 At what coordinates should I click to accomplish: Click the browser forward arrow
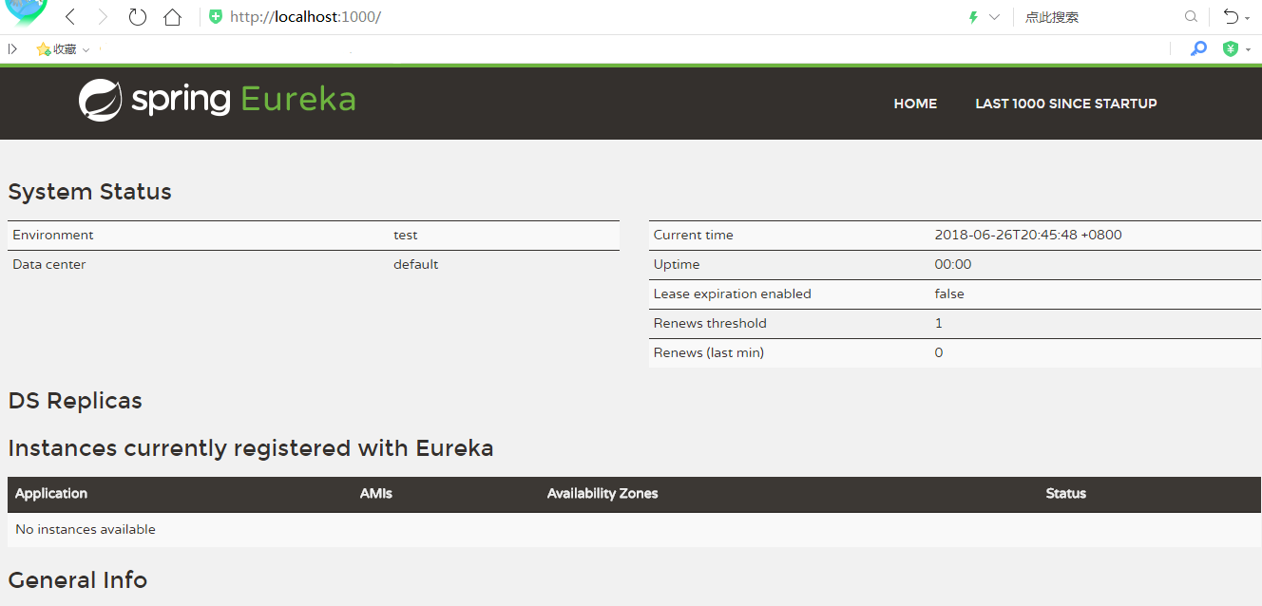[104, 17]
